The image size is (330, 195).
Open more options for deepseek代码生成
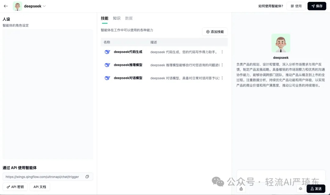(x=222, y=52)
